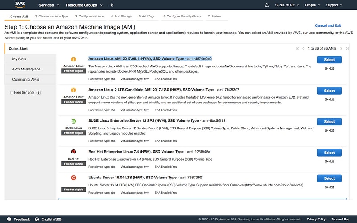Open the Quick Start section

coord(18,49)
